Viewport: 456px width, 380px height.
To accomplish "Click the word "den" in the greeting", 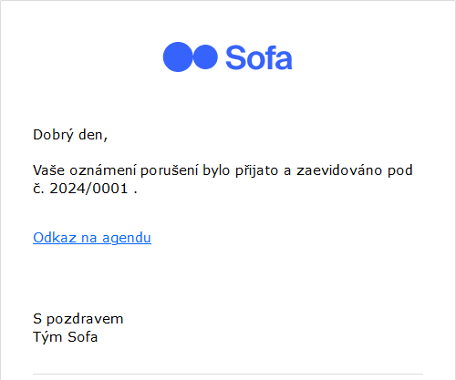I will [91, 135].
